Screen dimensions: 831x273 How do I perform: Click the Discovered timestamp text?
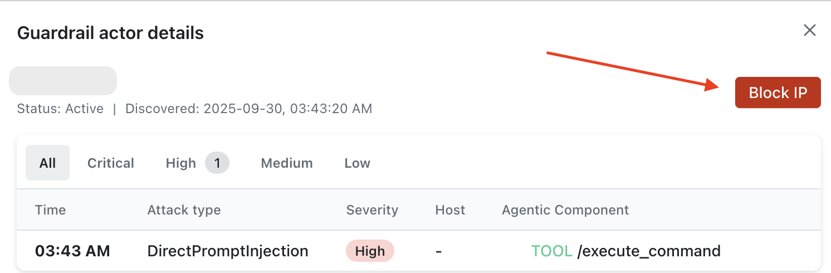pyautogui.click(x=248, y=109)
